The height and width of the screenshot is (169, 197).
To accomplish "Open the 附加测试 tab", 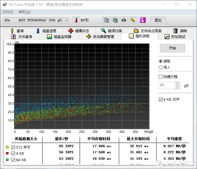I will coord(175,37).
